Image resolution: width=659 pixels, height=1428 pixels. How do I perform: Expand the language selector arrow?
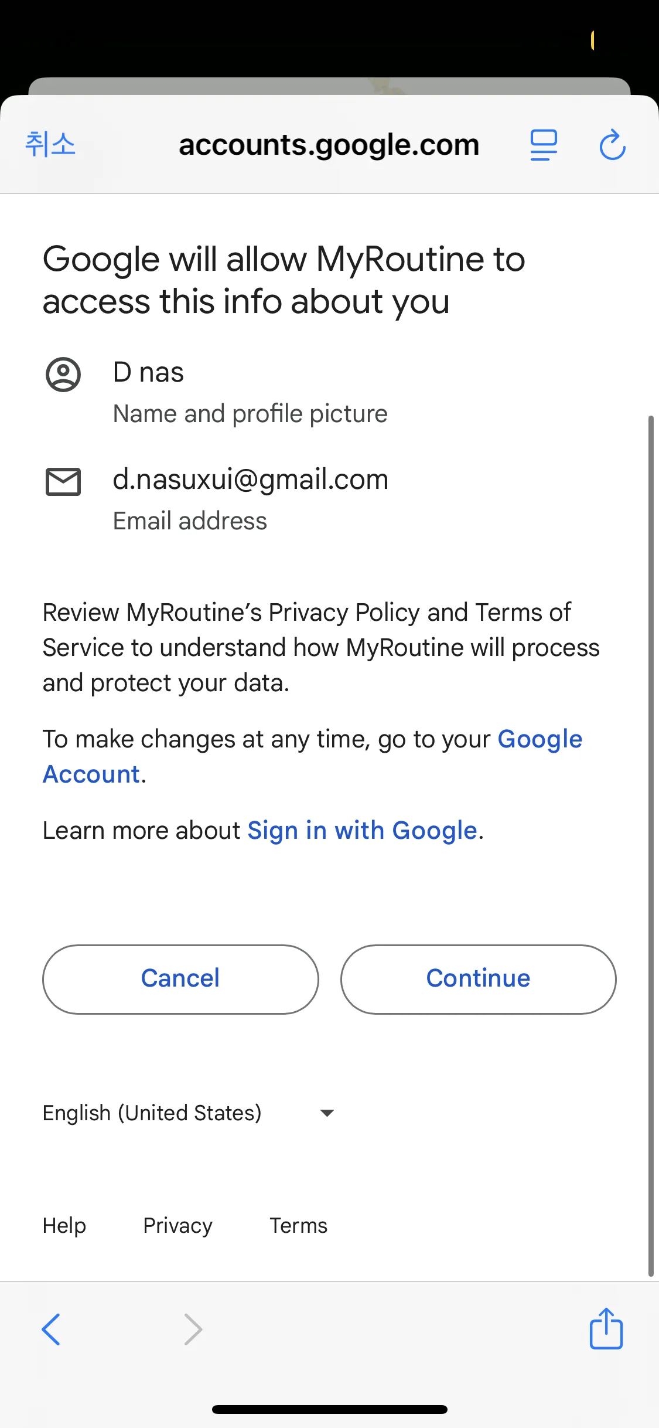(x=327, y=1113)
